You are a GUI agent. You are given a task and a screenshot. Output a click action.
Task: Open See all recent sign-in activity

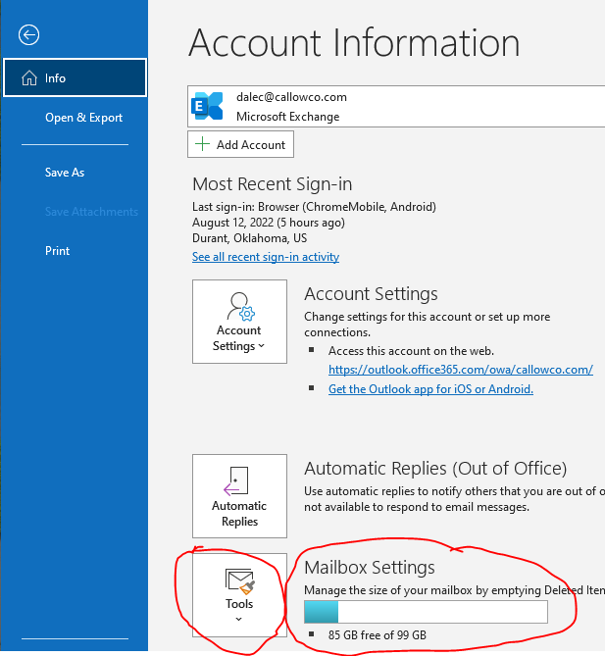266,257
